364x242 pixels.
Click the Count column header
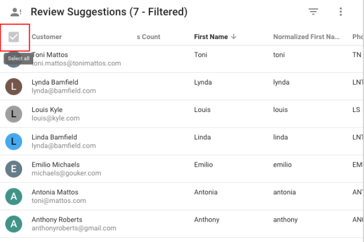click(x=149, y=37)
